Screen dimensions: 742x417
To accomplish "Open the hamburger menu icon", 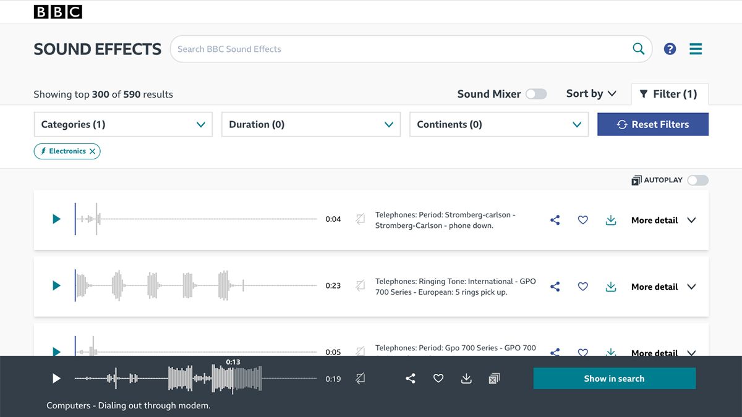I will click(x=696, y=48).
